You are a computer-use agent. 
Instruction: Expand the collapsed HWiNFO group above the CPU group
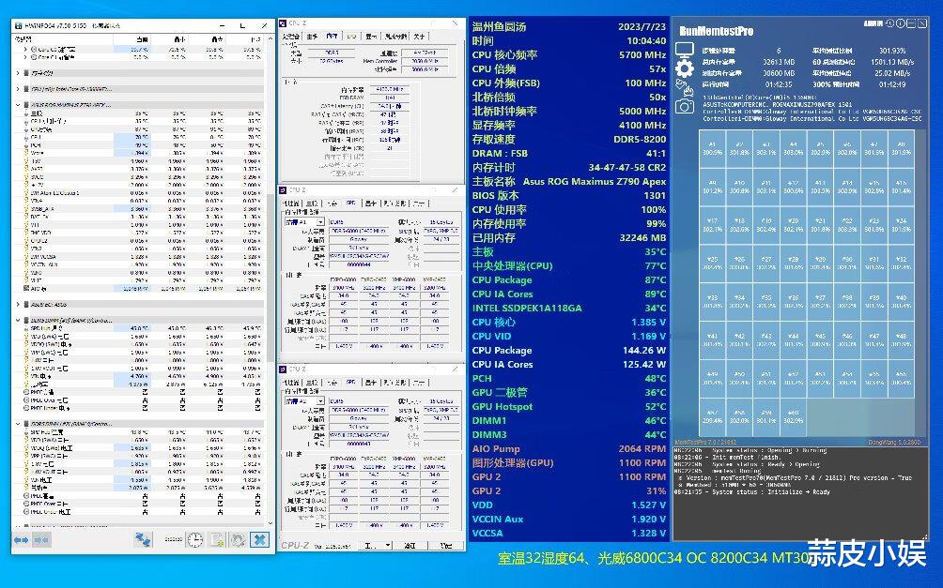coord(18,72)
